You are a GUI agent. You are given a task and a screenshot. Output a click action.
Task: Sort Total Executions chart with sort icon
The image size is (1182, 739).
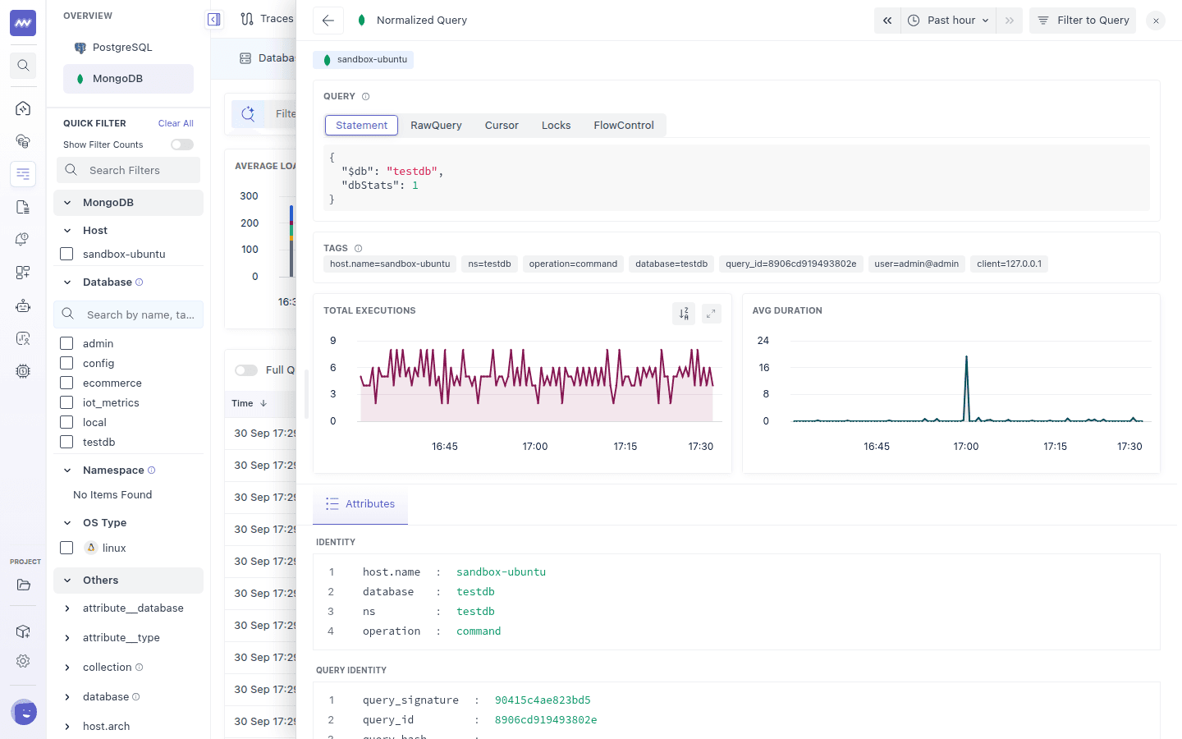[684, 313]
